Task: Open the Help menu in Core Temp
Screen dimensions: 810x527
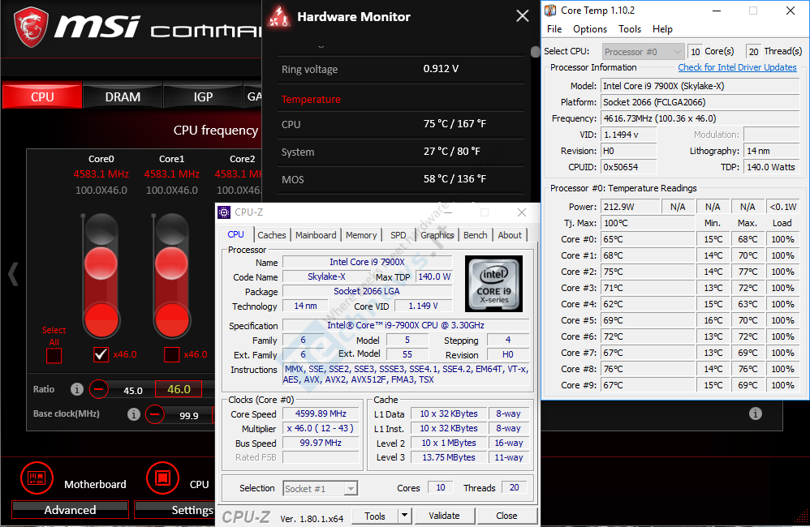Action: 662,29
